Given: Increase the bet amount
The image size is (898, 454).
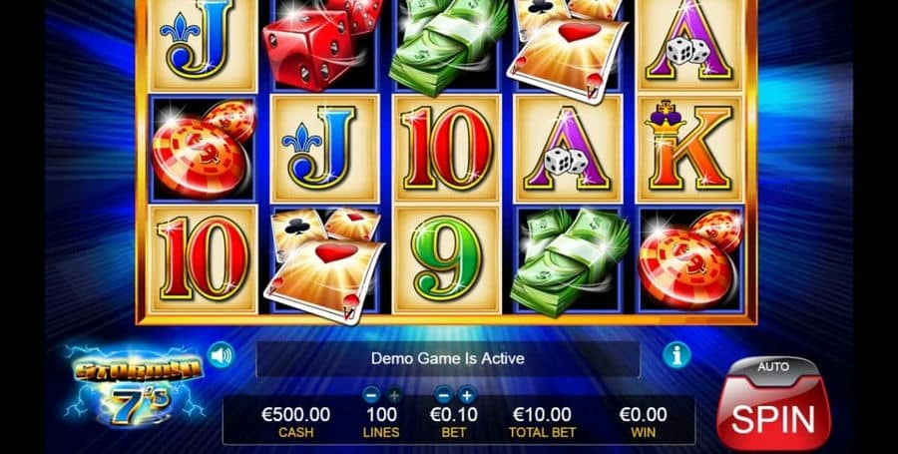Looking at the screenshot, I should (x=467, y=394).
